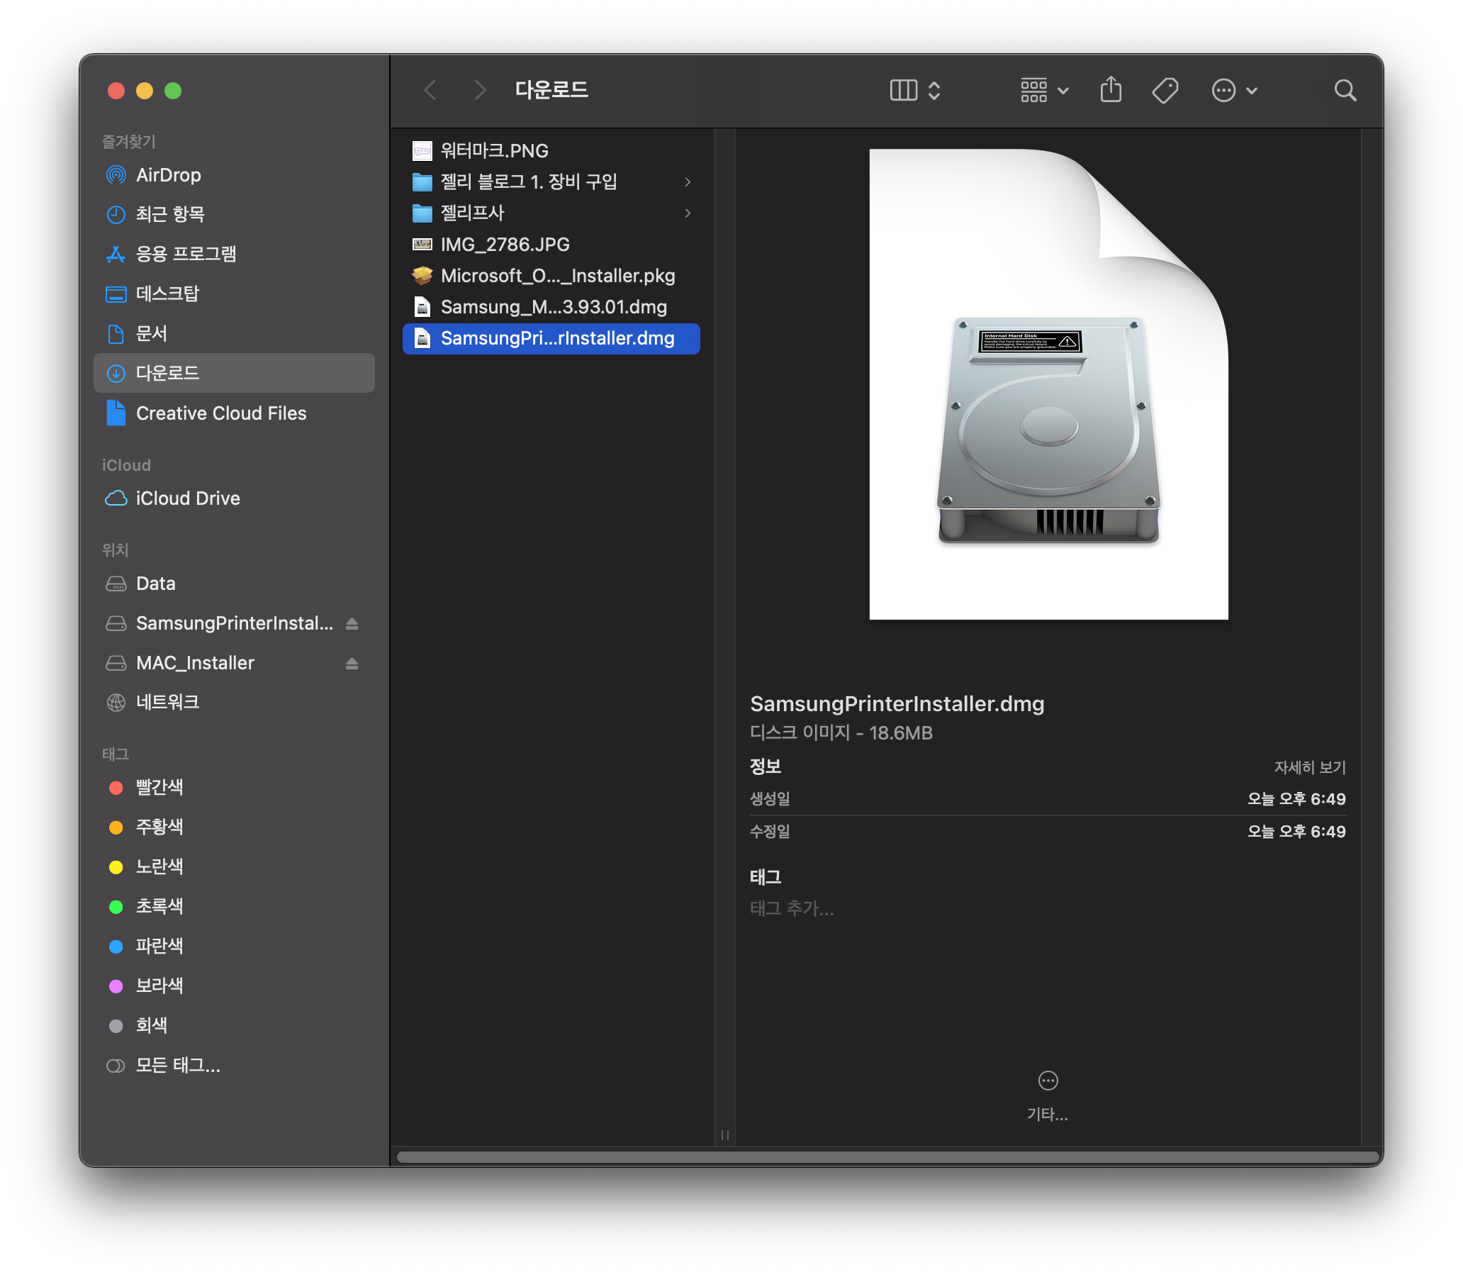Click the column resize handle
1463x1272 pixels.
tap(724, 1134)
